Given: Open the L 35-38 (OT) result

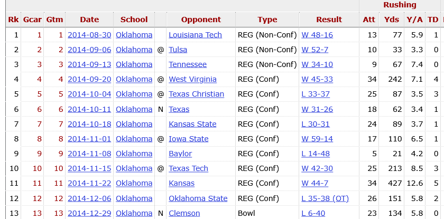Looking at the screenshot, I should click(325, 198).
